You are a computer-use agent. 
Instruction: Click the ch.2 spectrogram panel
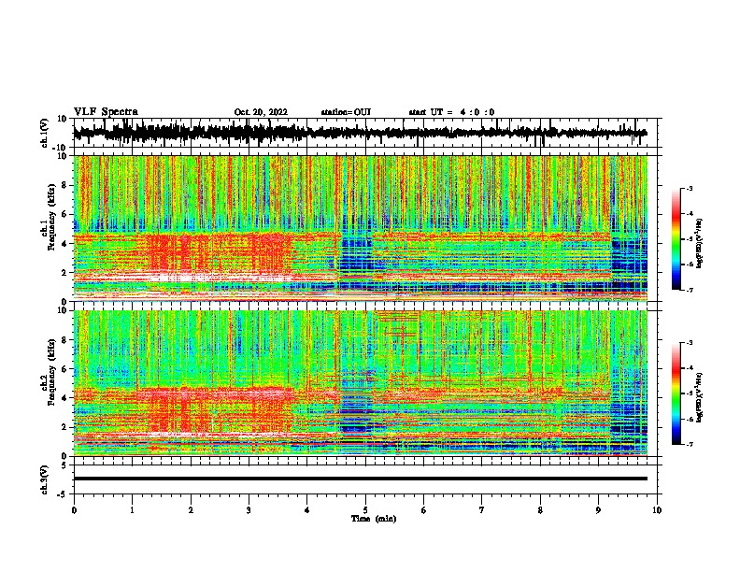click(360, 383)
